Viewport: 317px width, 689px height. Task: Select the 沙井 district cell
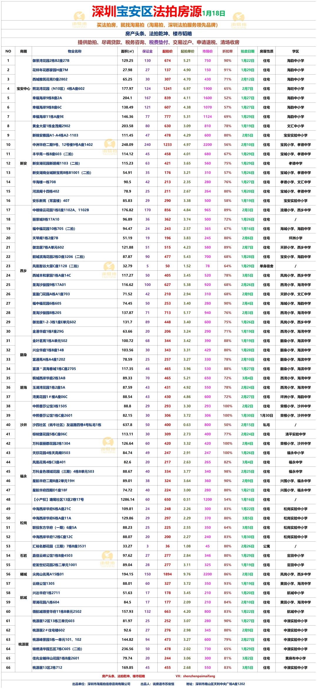23,425
